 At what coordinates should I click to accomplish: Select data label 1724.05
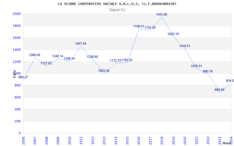[150, 27]
